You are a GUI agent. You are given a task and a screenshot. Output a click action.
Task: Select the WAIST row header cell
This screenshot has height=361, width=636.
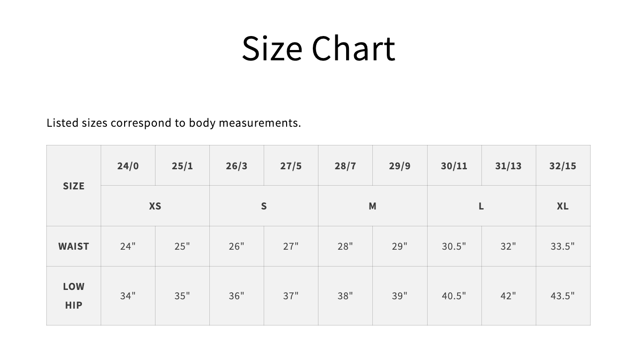coord(74,246)
